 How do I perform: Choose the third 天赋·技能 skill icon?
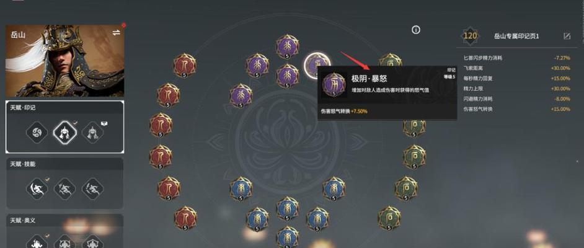point(92,189)
